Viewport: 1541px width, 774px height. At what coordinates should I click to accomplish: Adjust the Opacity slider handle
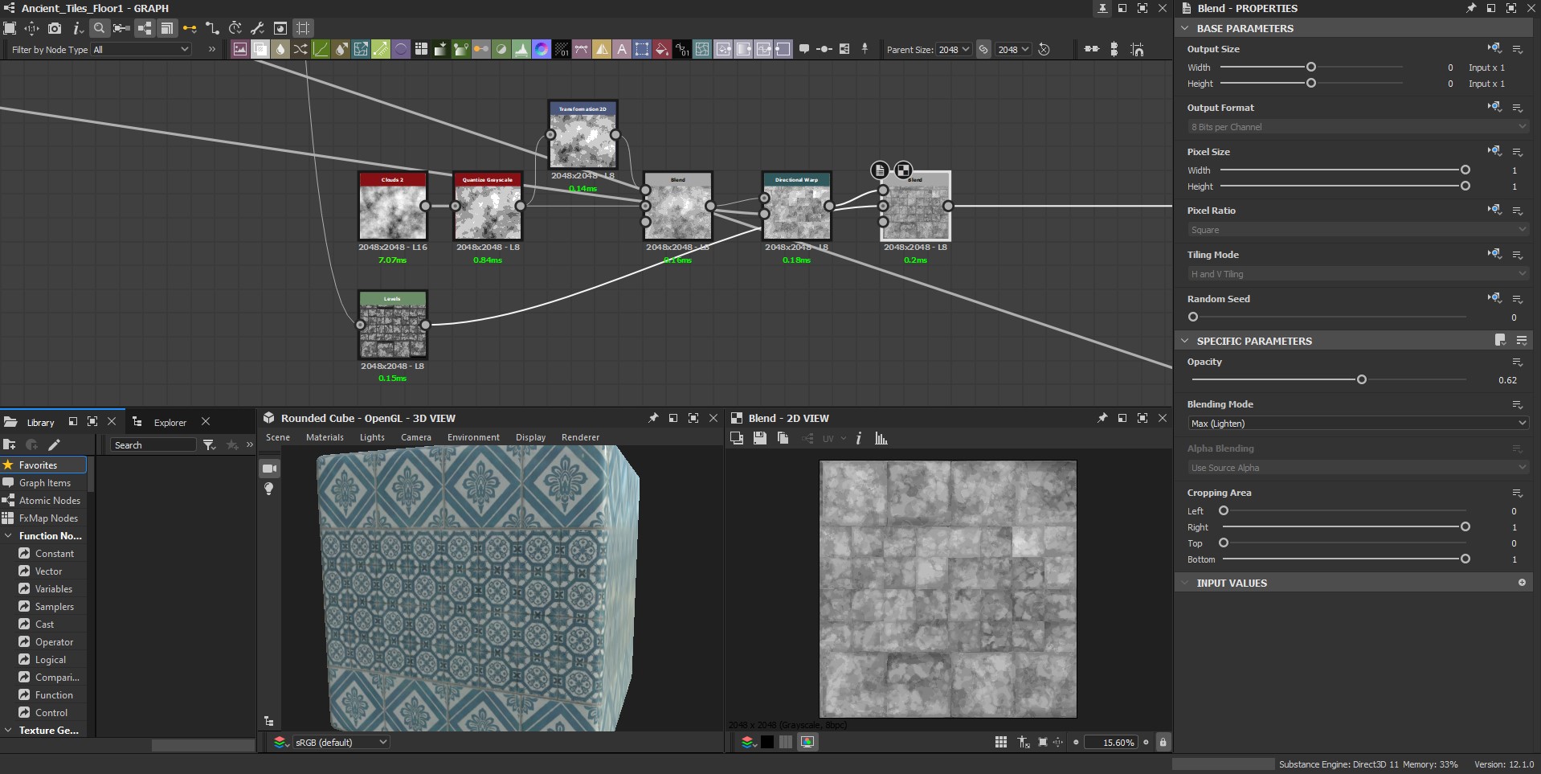pyautogui.click(x=1361, y=379)
